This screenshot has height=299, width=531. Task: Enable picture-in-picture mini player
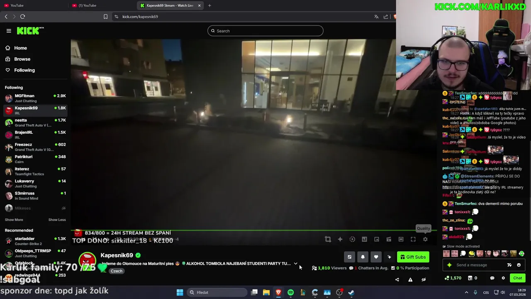point(377,239)
